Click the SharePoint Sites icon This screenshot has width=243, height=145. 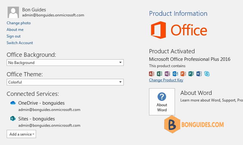coord(13,119)
